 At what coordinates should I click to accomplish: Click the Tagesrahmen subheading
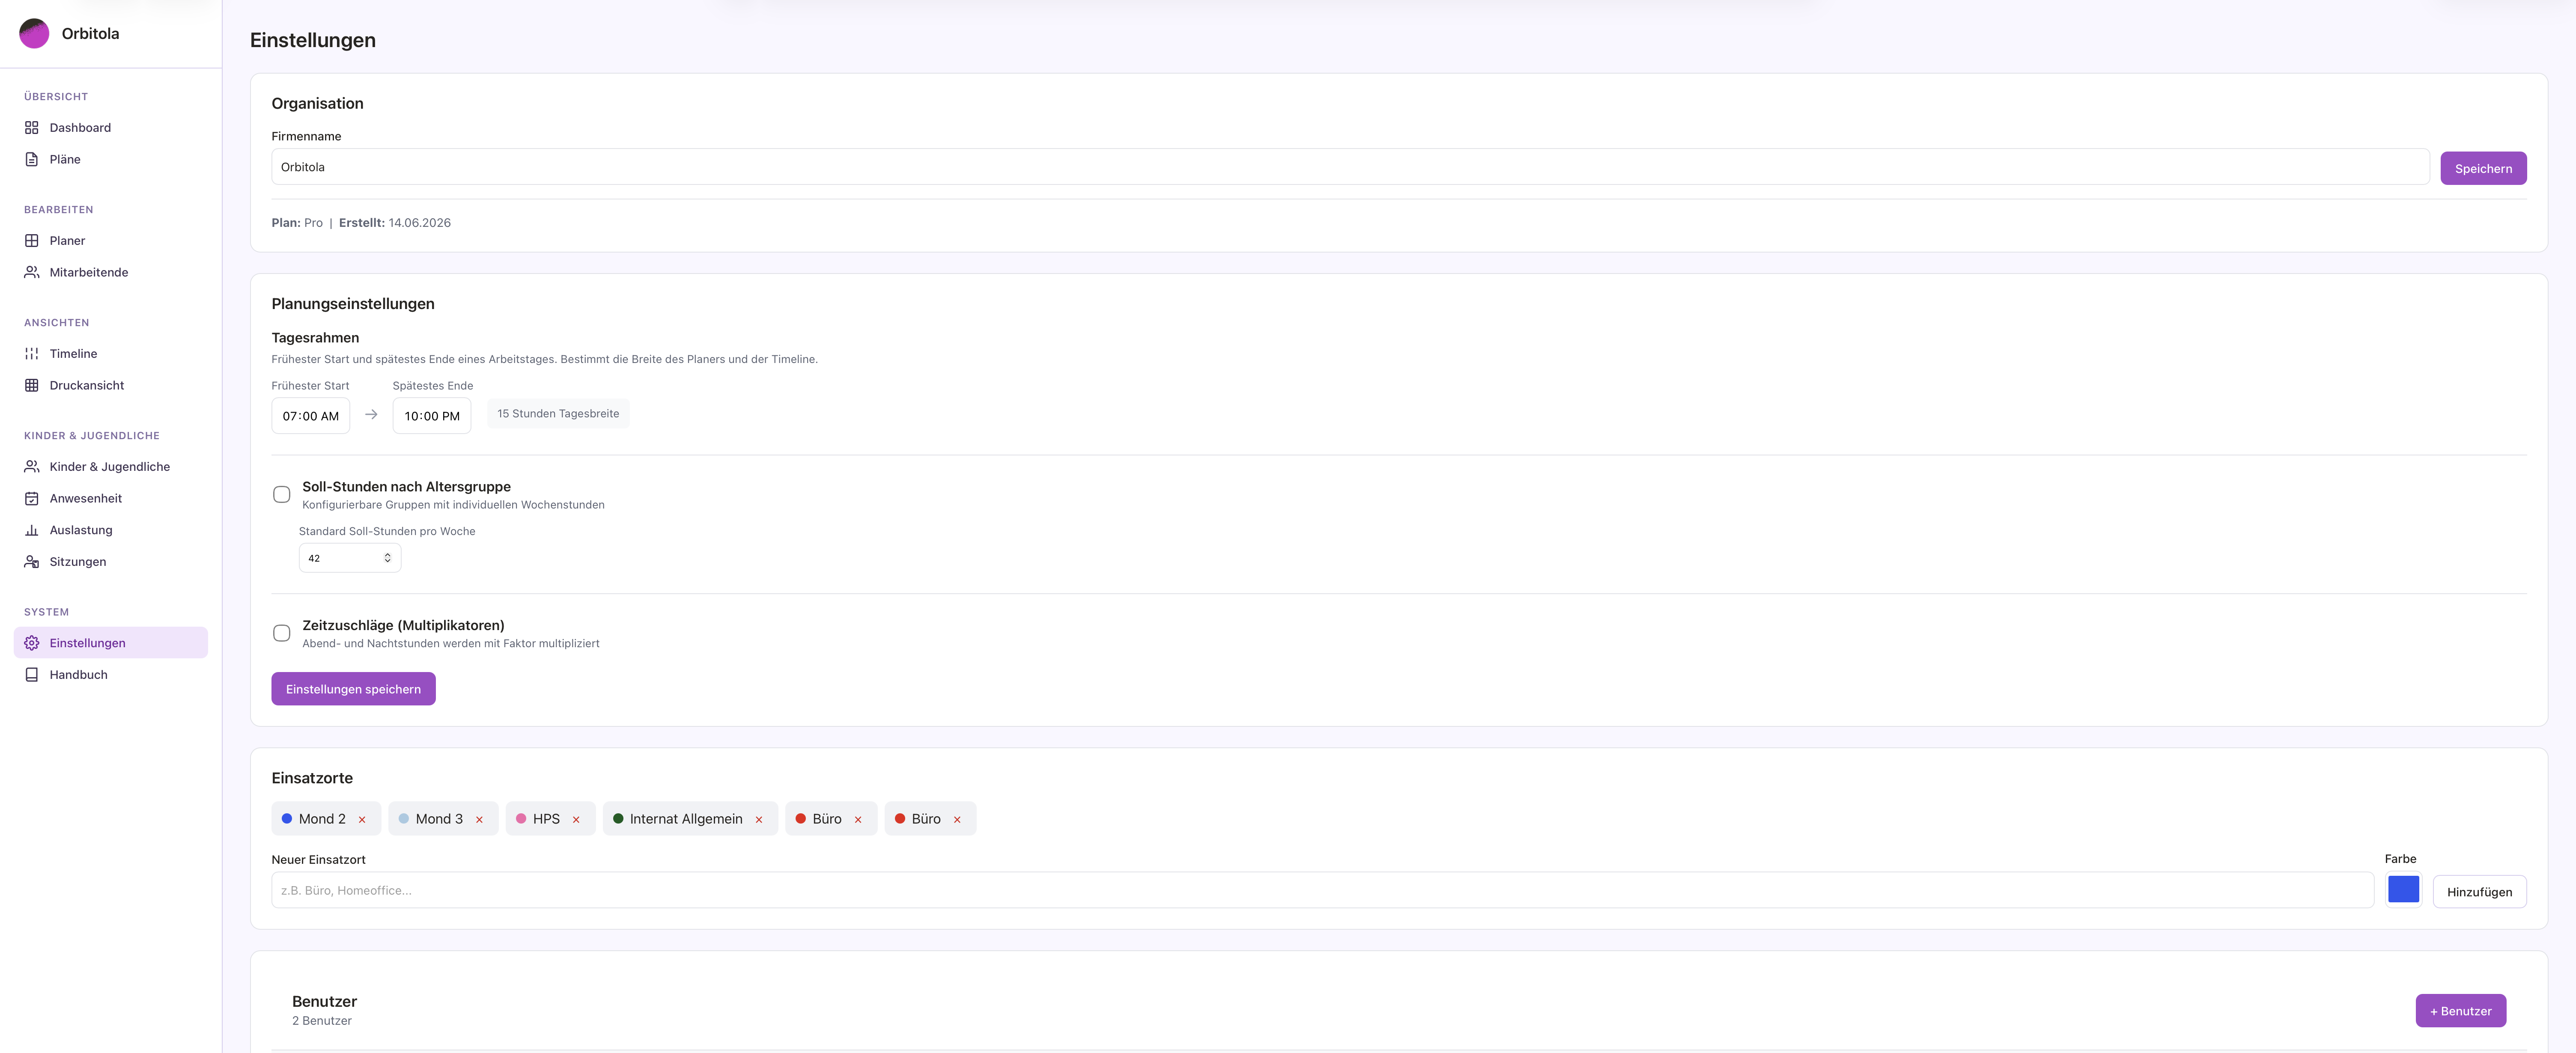point(315,338)
